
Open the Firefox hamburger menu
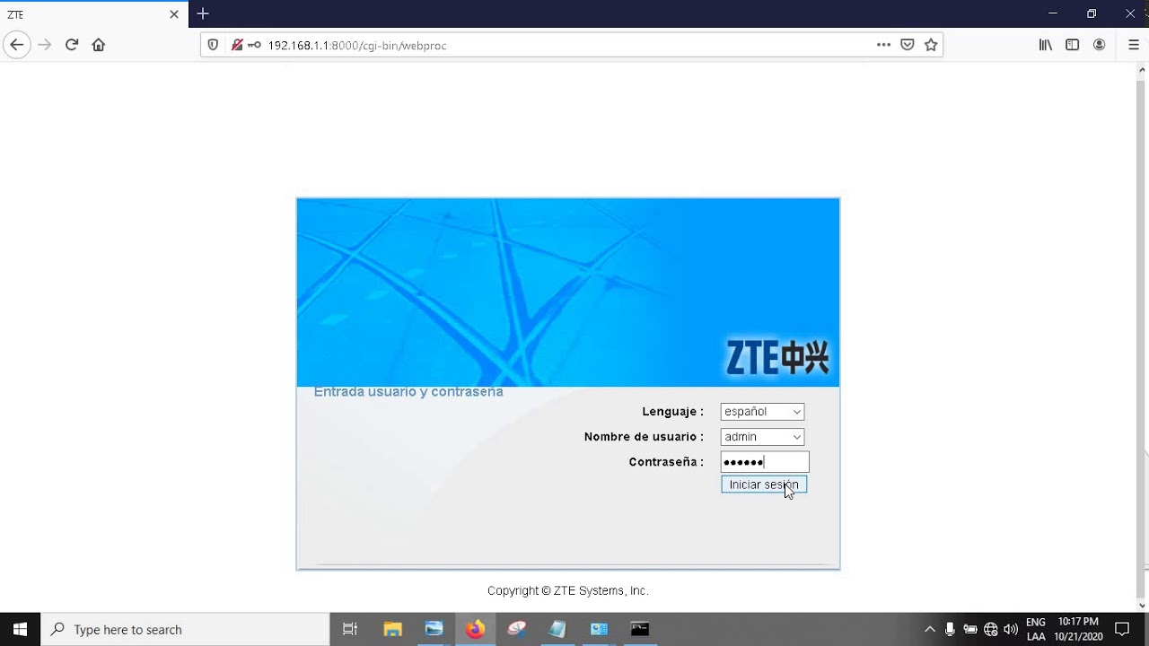point(1133,45)
